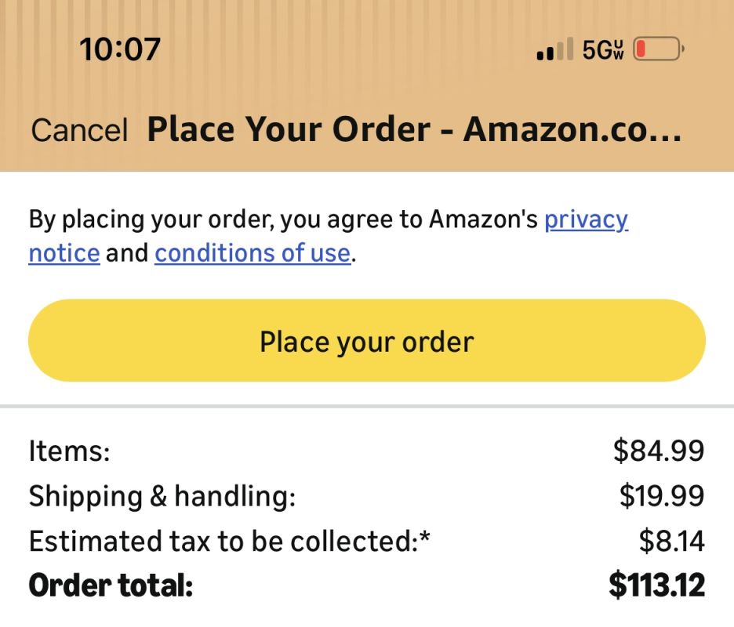The image size is (734, 627).
Task: Tap the cellular signal bars icon
Action: (554, 50)
